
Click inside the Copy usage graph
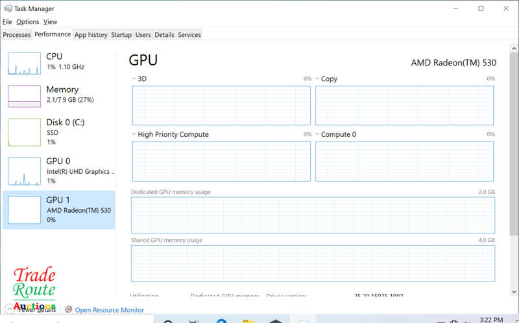[404, 106]
